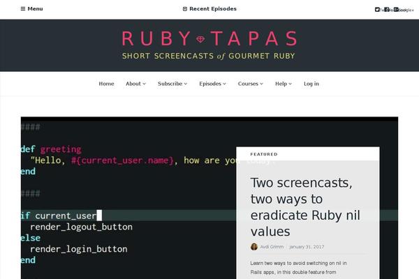Image resolution: width=419 pixels, height=279 pixels.
Task: Open the Google+ social icon
Action: coord(396,10)
